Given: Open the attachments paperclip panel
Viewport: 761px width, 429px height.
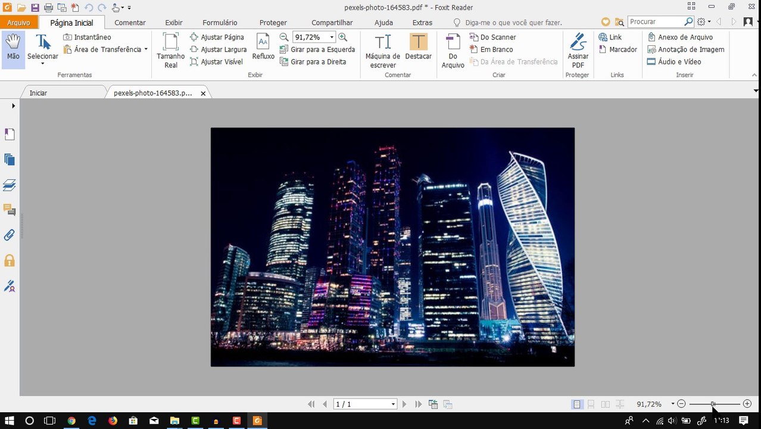Looking at the screenshot, I should (x=10, y=235).
